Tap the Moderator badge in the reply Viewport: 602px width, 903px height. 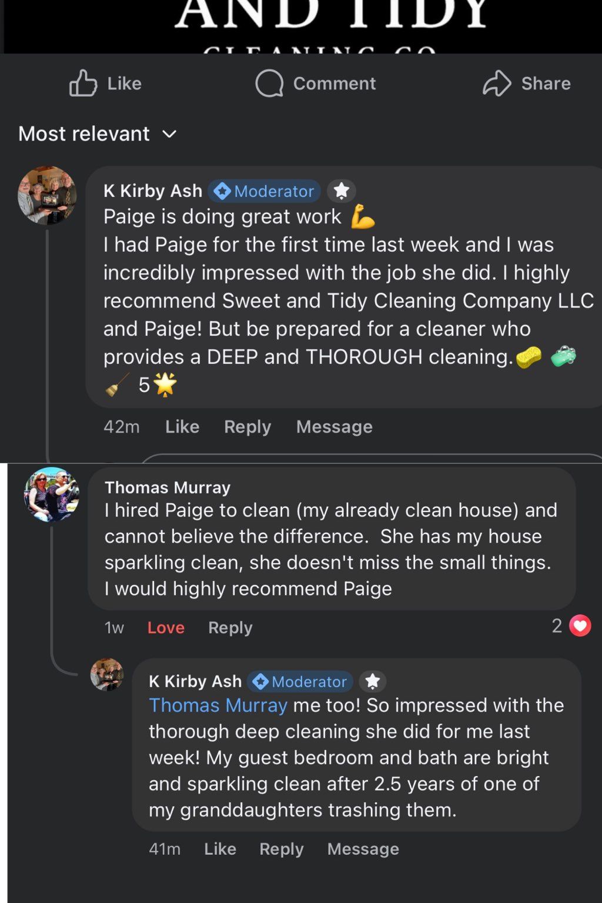click(300, 681)
